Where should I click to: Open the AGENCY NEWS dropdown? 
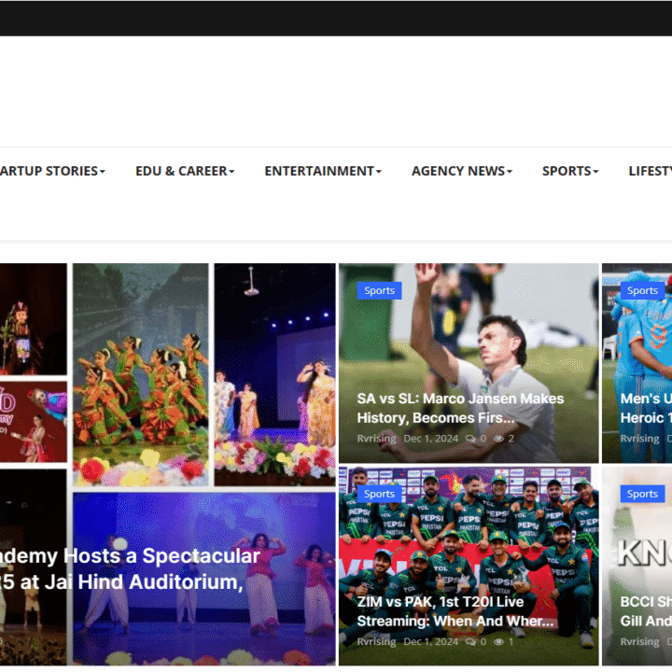461,171
